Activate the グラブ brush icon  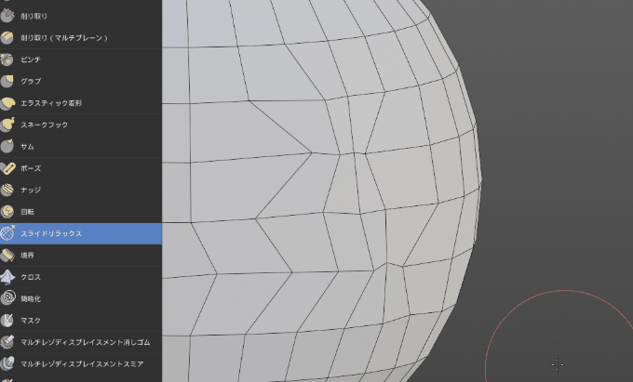tap(7, 81)
